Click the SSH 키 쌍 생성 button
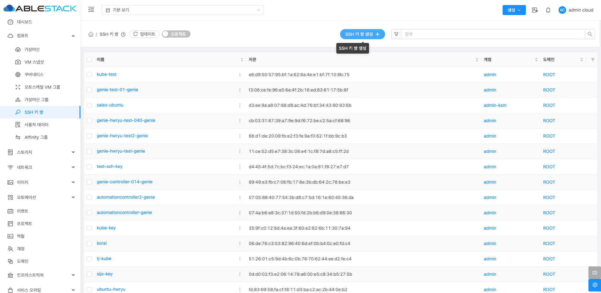Viewport: 601px width, 293px height. tap(362, 34)
